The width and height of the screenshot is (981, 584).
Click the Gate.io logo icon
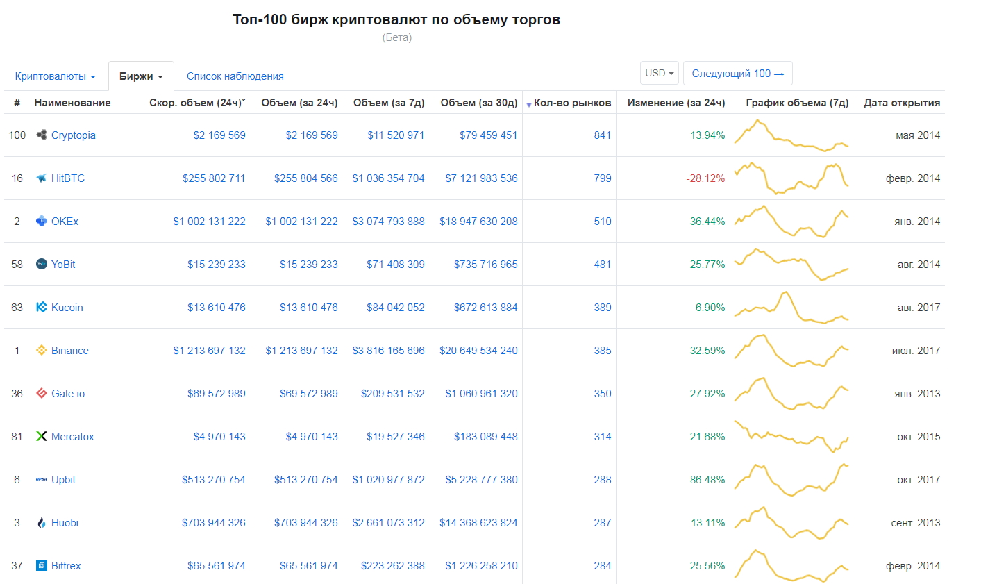[x=42, y=393]
